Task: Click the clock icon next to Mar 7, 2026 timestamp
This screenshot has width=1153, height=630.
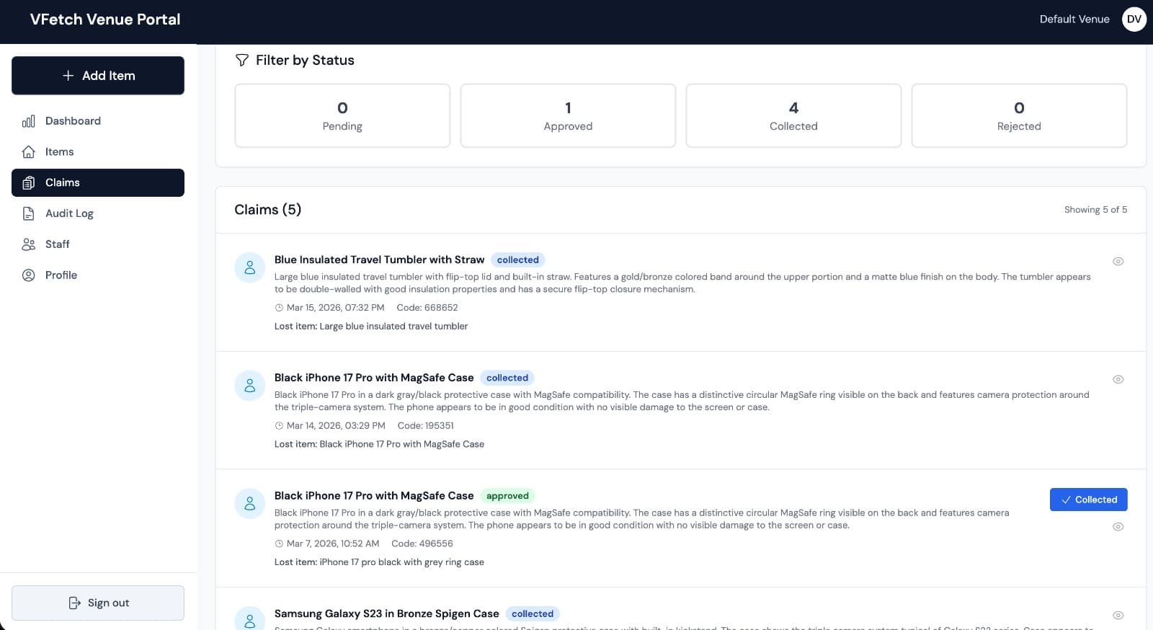Action: click(279, 544)
